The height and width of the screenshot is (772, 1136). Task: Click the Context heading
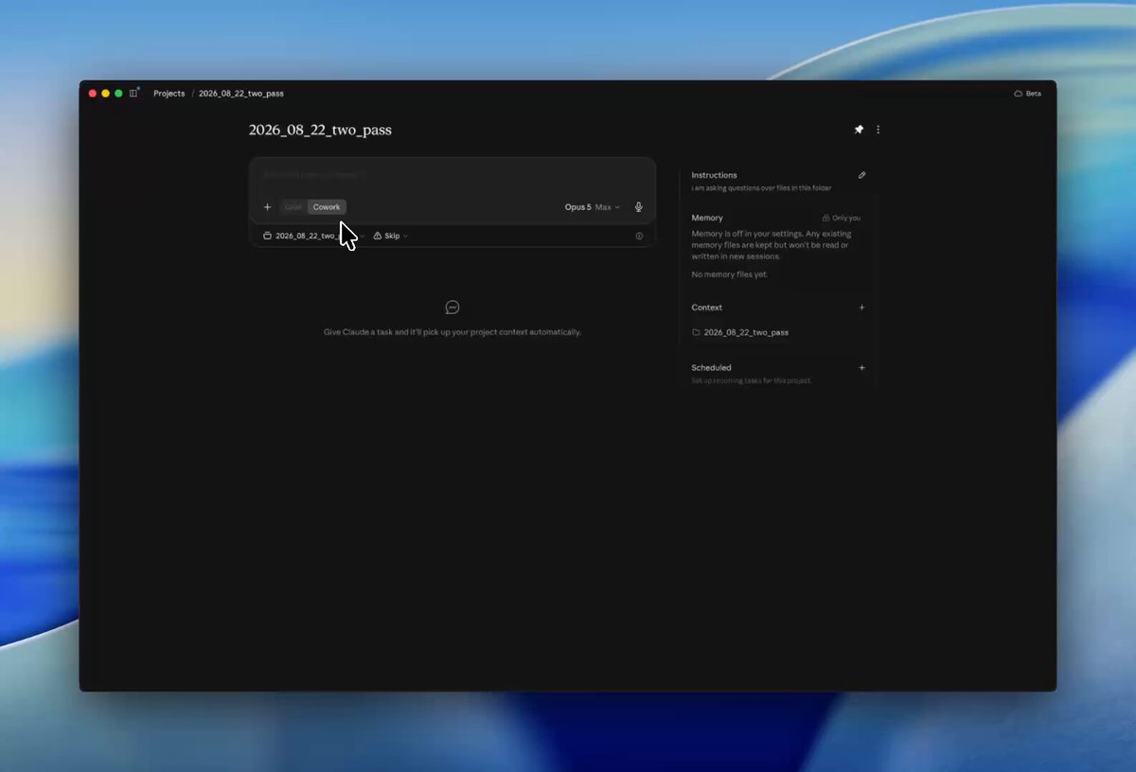pos(706,307)
